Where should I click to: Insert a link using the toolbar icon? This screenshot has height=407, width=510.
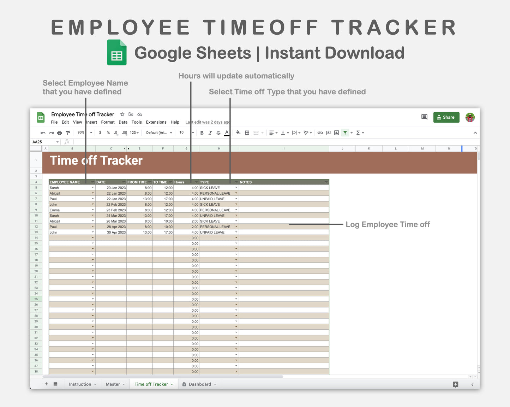point(320,132)
